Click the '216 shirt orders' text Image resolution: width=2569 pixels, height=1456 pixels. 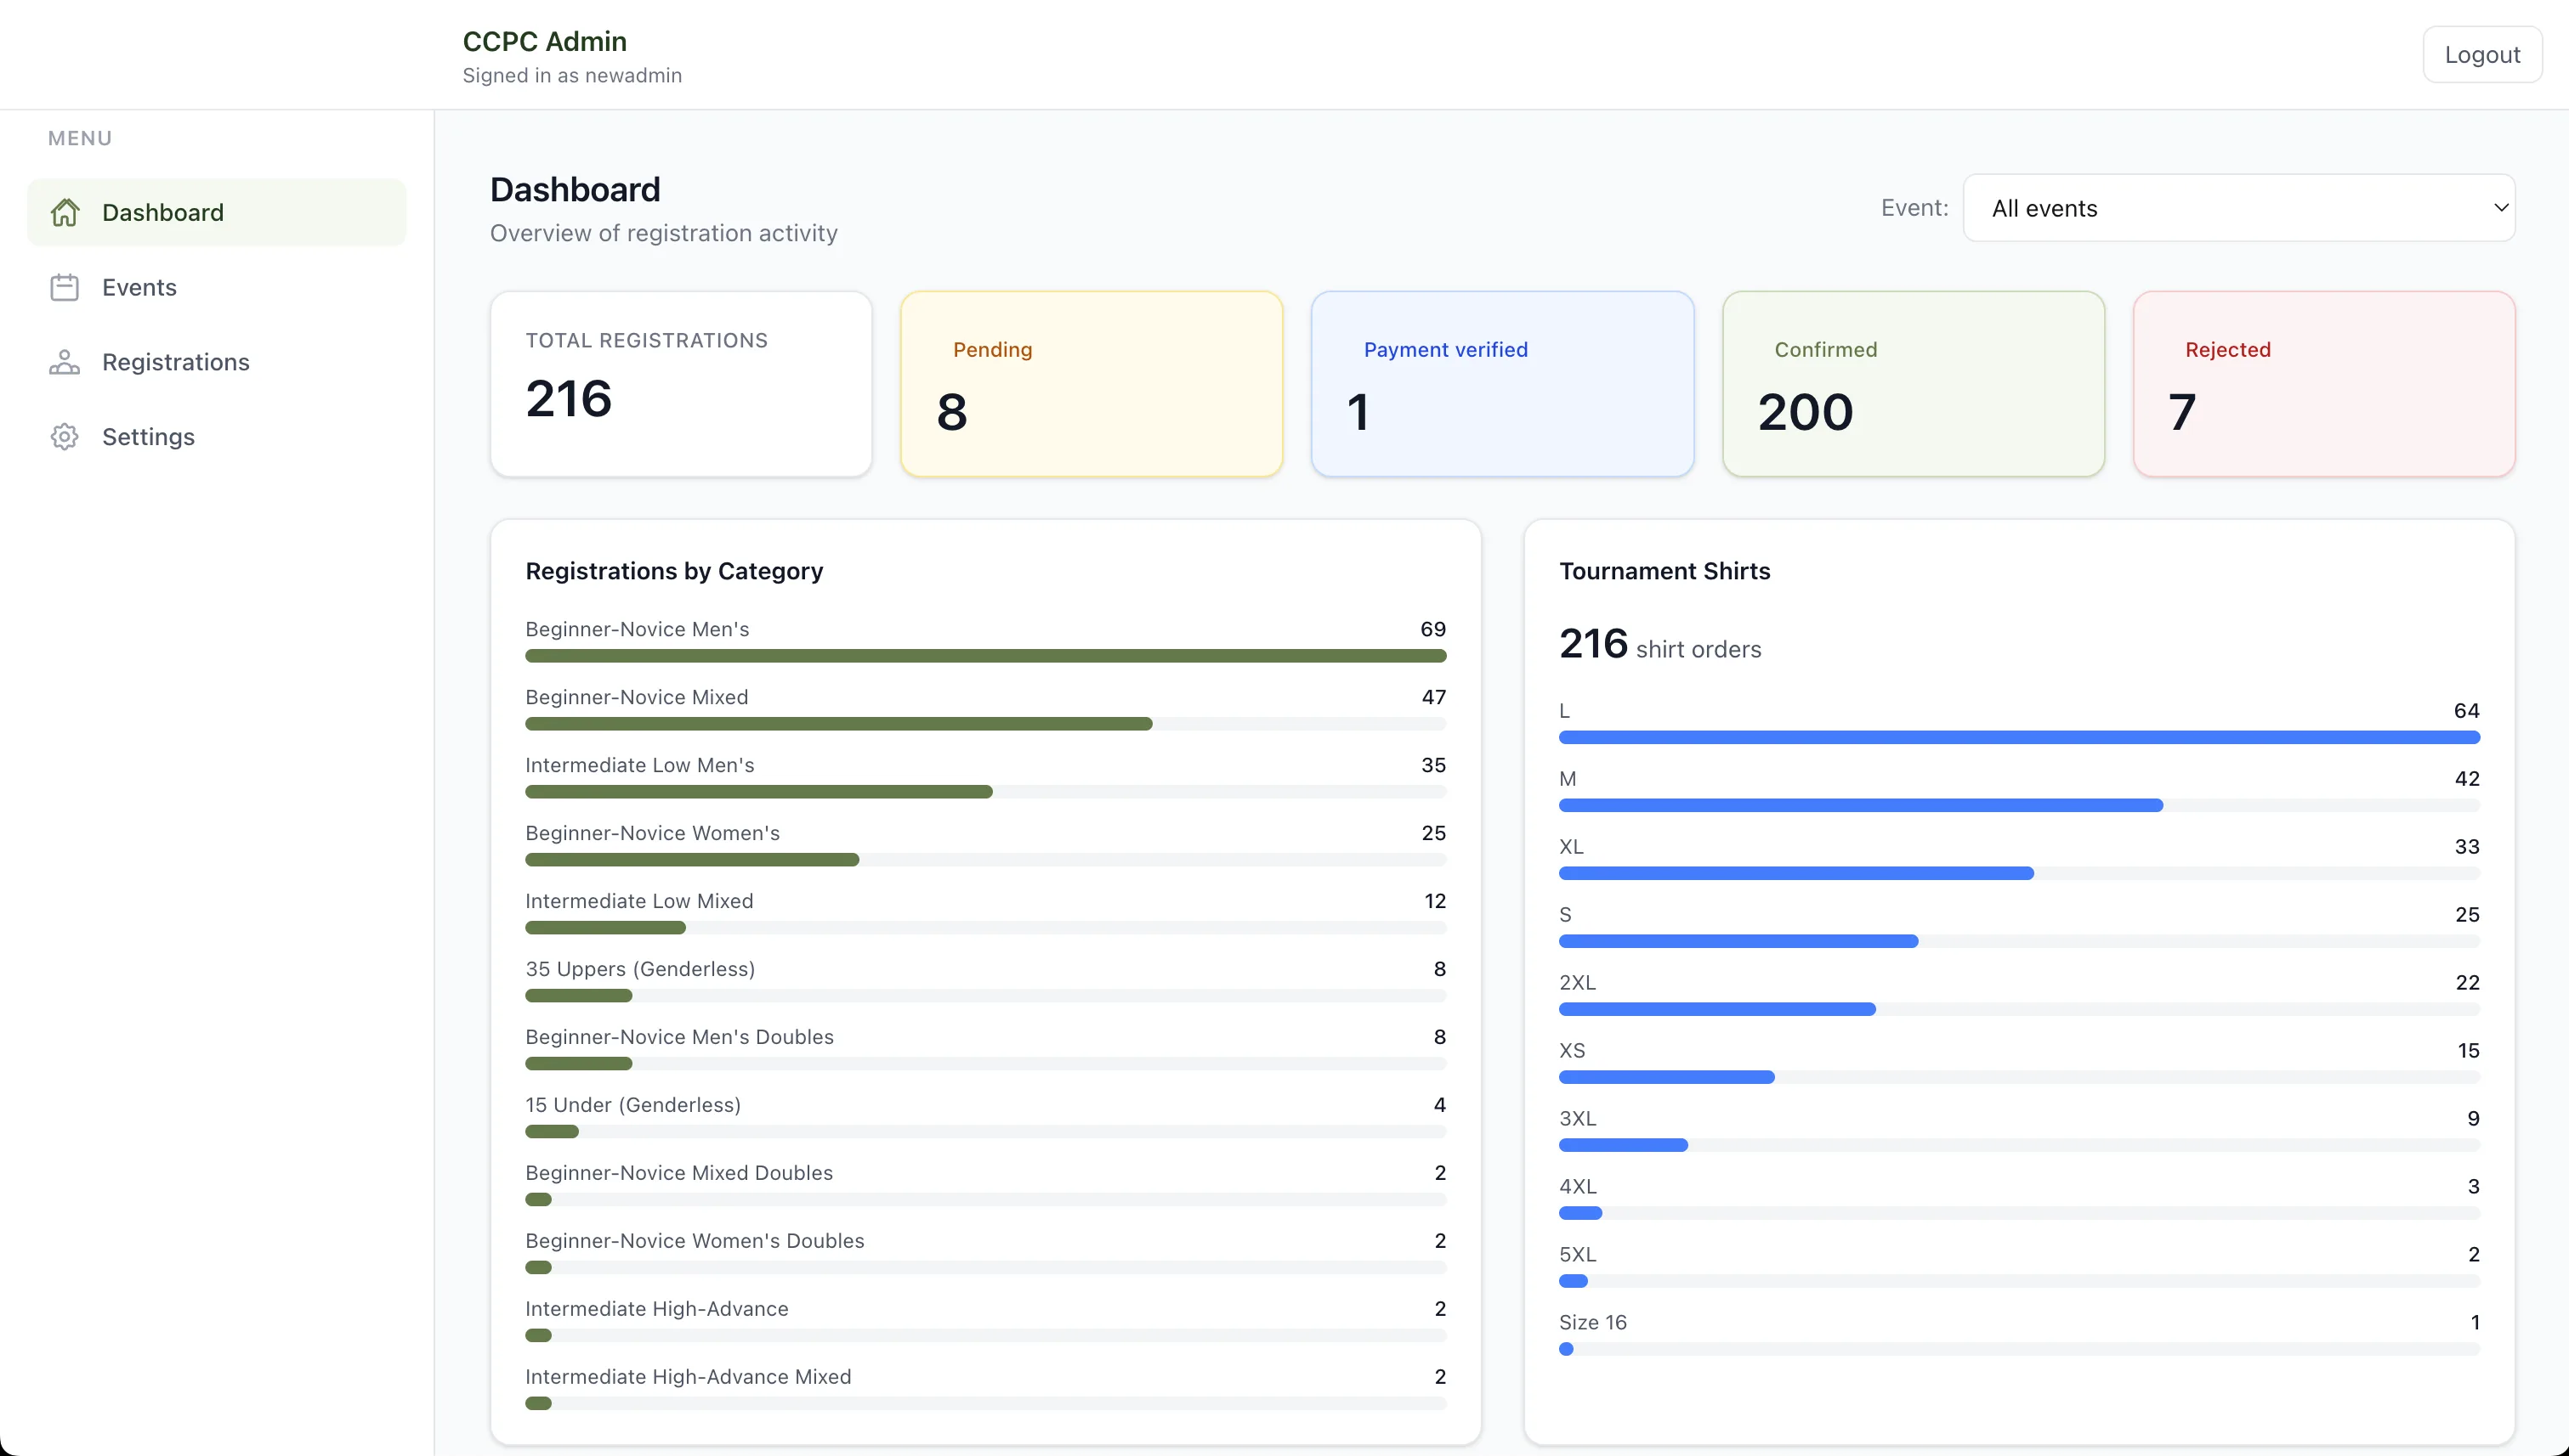1660,644
